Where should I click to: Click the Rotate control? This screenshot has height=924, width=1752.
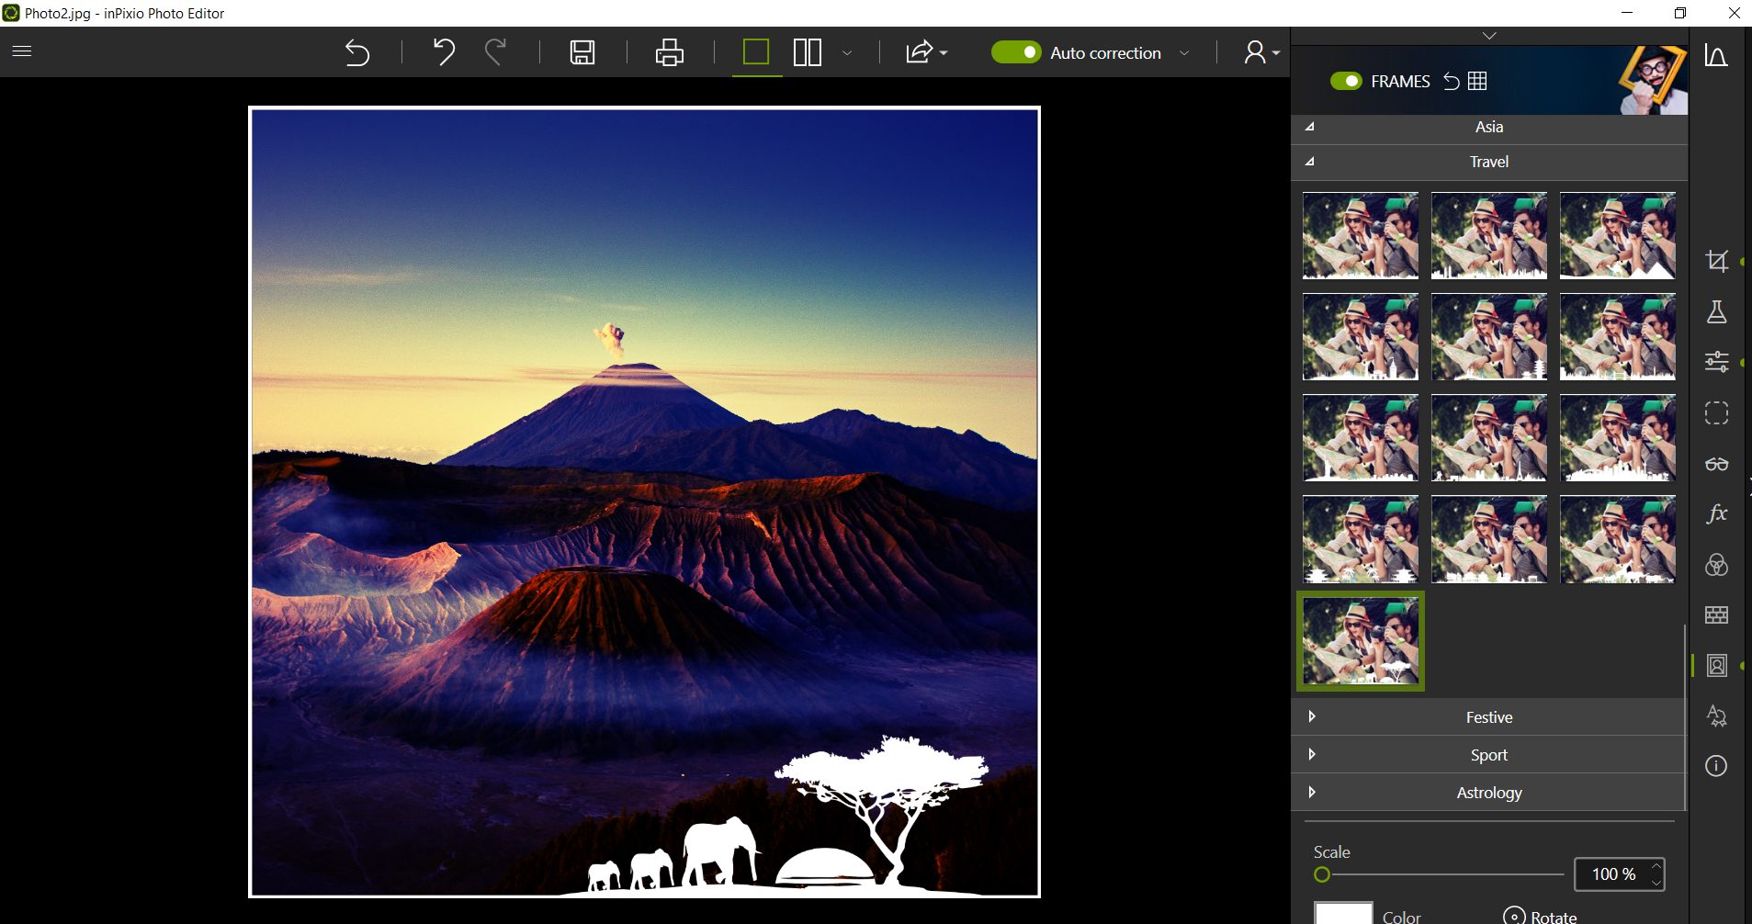(x=1540, y=916)
